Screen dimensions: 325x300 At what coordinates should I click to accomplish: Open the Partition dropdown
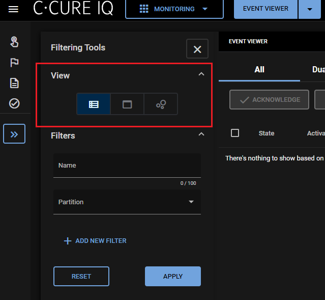pos(127,202)
